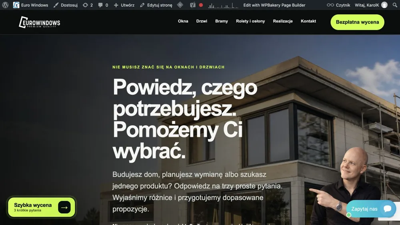Click the red Yoast status dot
The height and width of the screenshot is (225, 400).
click(201, 5)
